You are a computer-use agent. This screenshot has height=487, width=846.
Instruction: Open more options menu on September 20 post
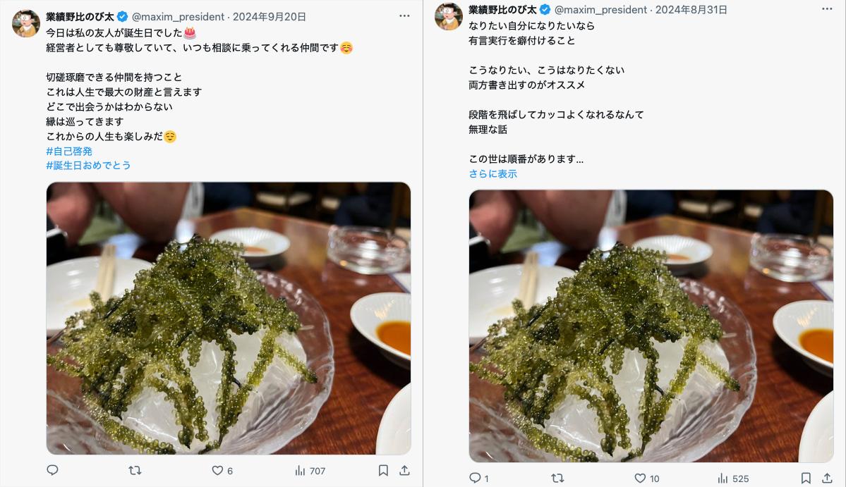click(x=404, y=16)
